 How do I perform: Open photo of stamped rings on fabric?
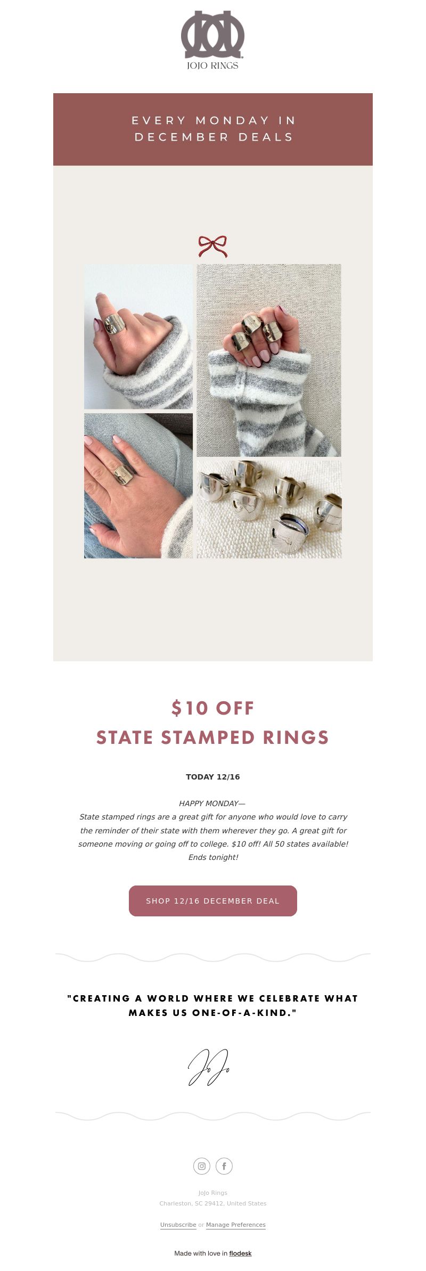[x=269, y=510]
